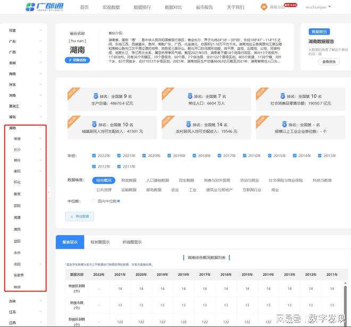The height and width of the screenshot is (327, 351).
Task: Toggle the 2019年 checkbox
Action: [x=169, y=156]
